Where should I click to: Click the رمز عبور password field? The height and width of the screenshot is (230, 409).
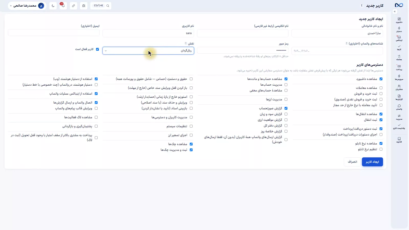[243, 50]
